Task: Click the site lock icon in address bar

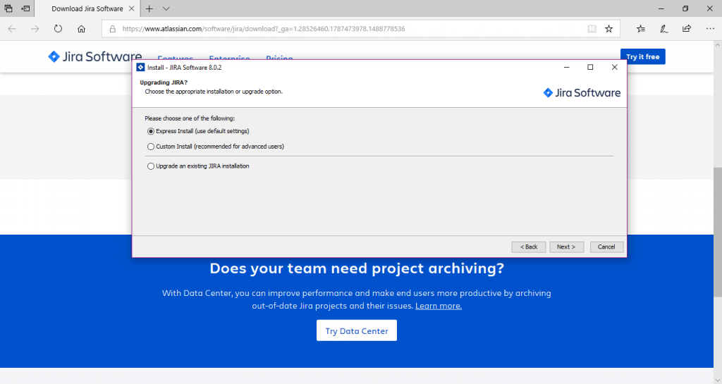Action: click(x=112, y=29)
